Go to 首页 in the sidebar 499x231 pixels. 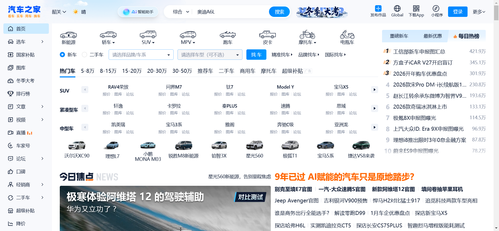tap(26, 29)
